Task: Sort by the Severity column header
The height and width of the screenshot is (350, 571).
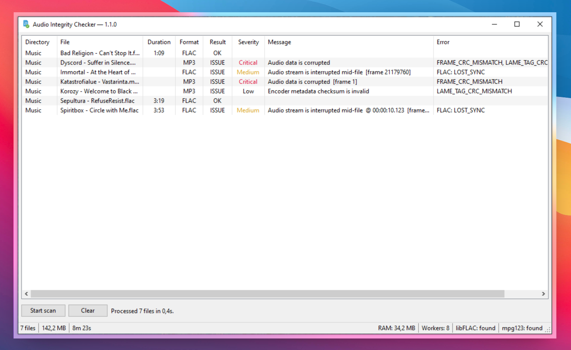Action: pyautogui.click(x=248, y=42)
